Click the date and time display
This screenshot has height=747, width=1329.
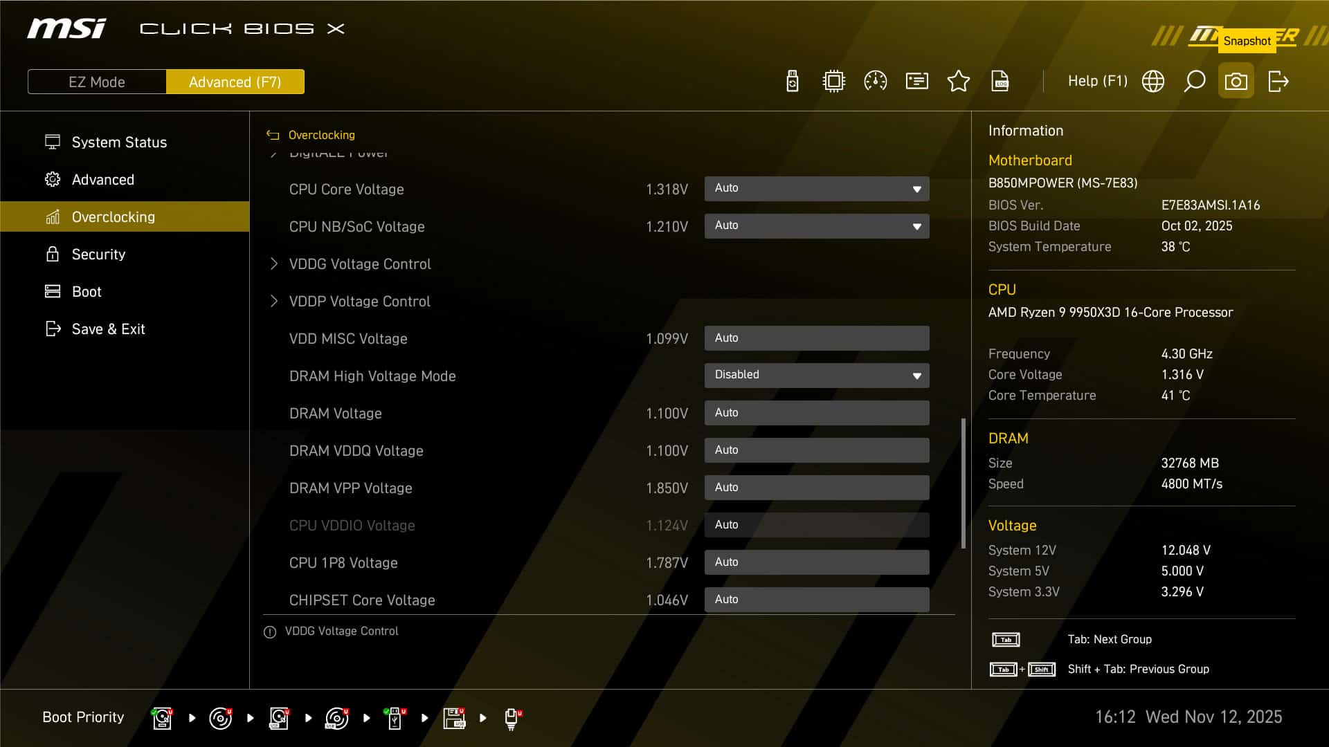(1188, 717)
